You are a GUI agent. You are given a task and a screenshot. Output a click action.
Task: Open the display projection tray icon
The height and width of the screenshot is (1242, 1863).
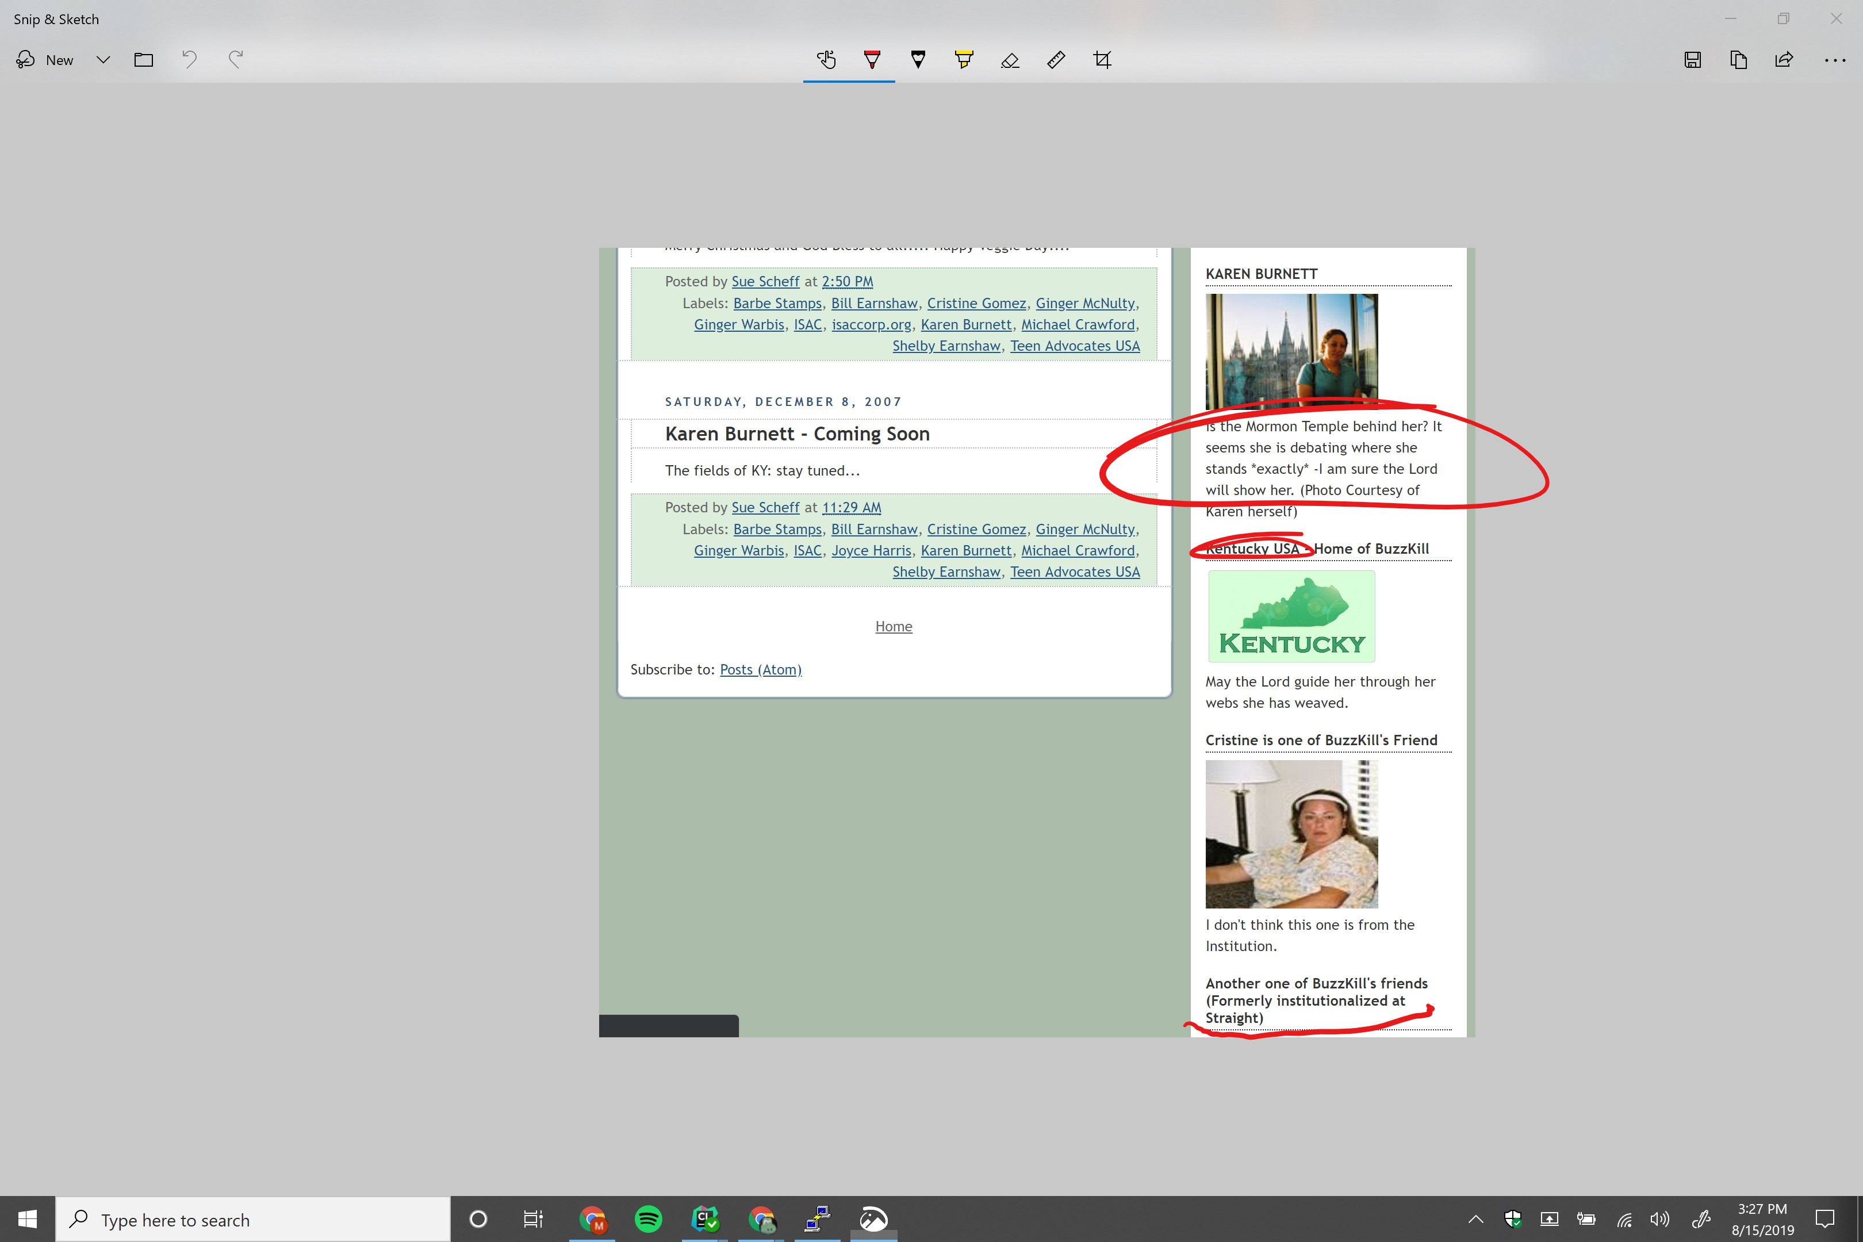1549,1219
